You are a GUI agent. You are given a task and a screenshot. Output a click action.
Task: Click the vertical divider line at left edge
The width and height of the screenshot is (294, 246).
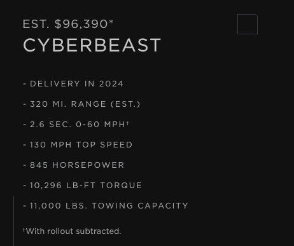14,221
